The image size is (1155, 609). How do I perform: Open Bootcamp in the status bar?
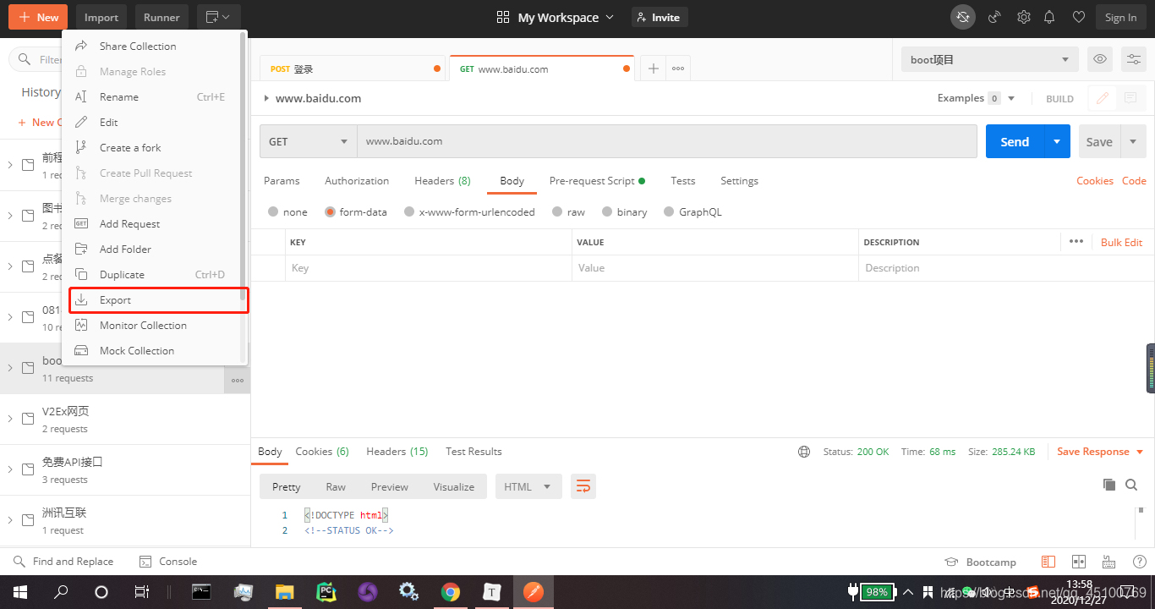coord(980,562)
